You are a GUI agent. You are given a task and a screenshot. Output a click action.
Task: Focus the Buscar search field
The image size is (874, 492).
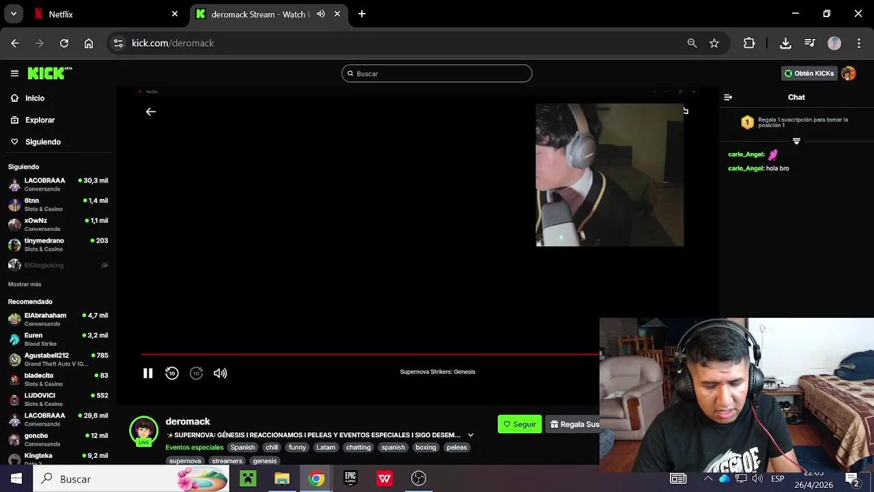(437, 74)
